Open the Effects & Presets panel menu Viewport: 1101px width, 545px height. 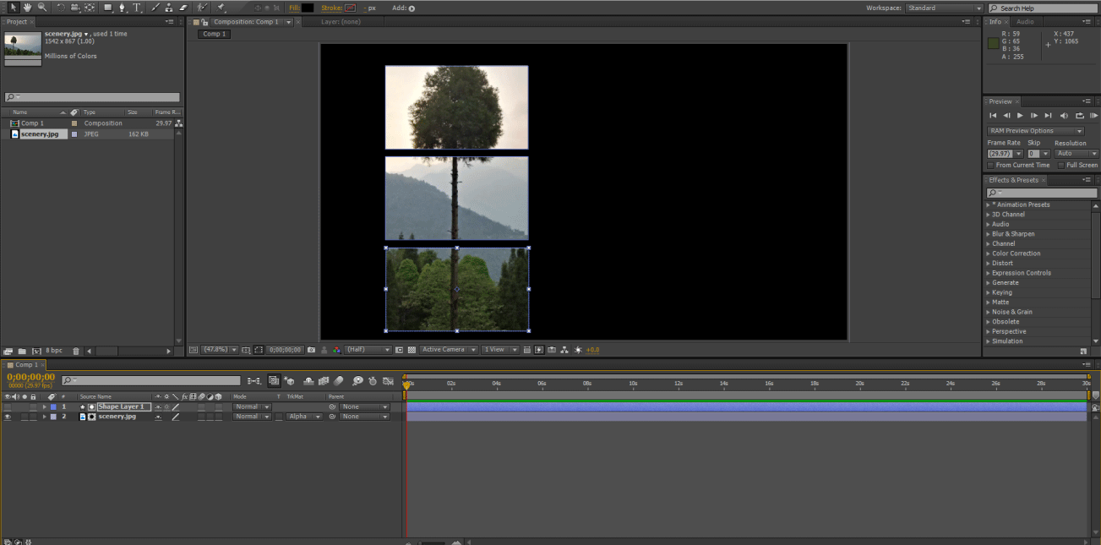pyautogui.click(x=1089, y=180)
